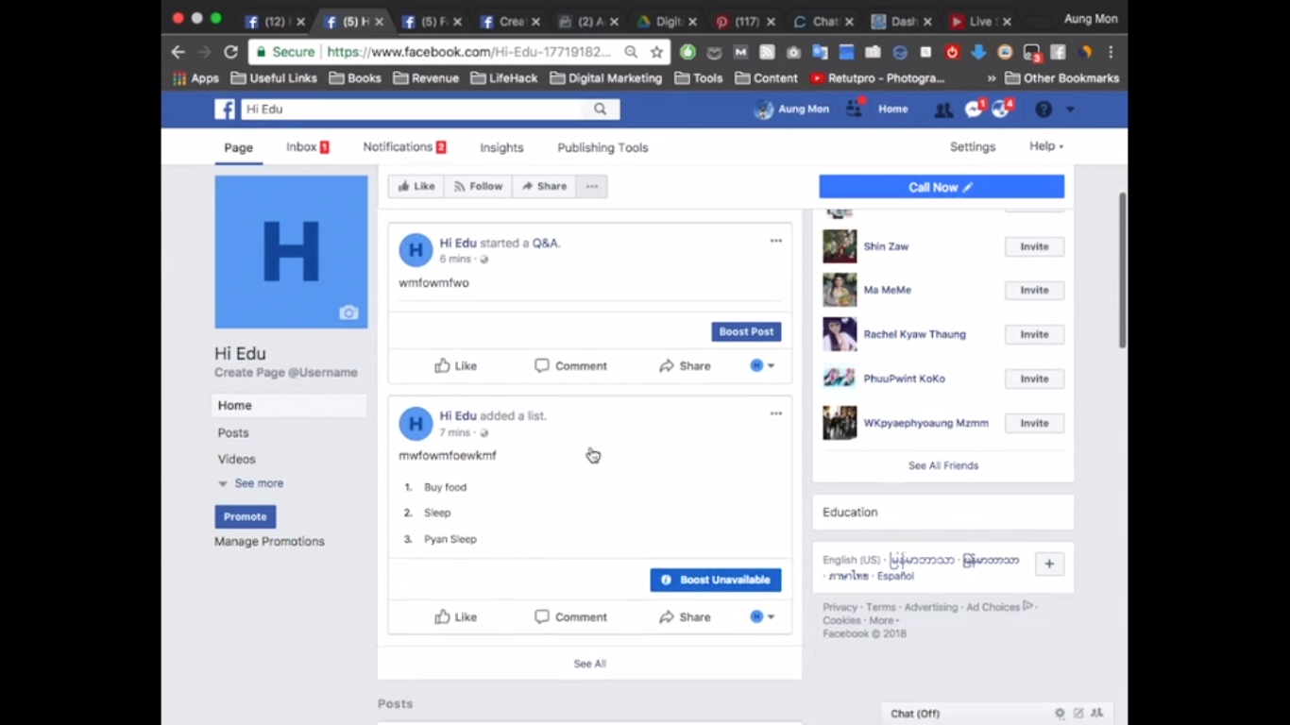Click the RSS feed extension icon
Viewport: 1290px width, 725px height.
click(767, 52)
